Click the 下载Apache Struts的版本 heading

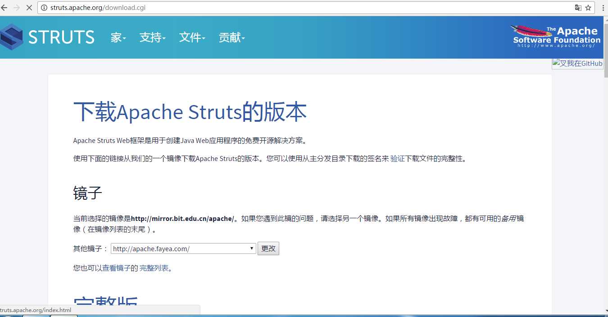(x=190, y=112)
